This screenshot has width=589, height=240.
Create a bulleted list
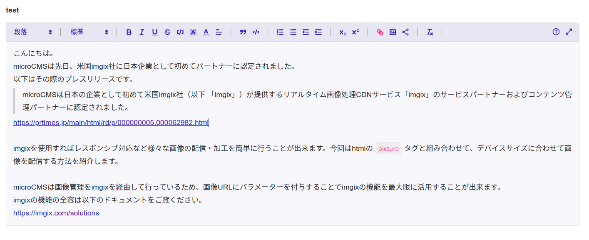(x=293, y=32)
